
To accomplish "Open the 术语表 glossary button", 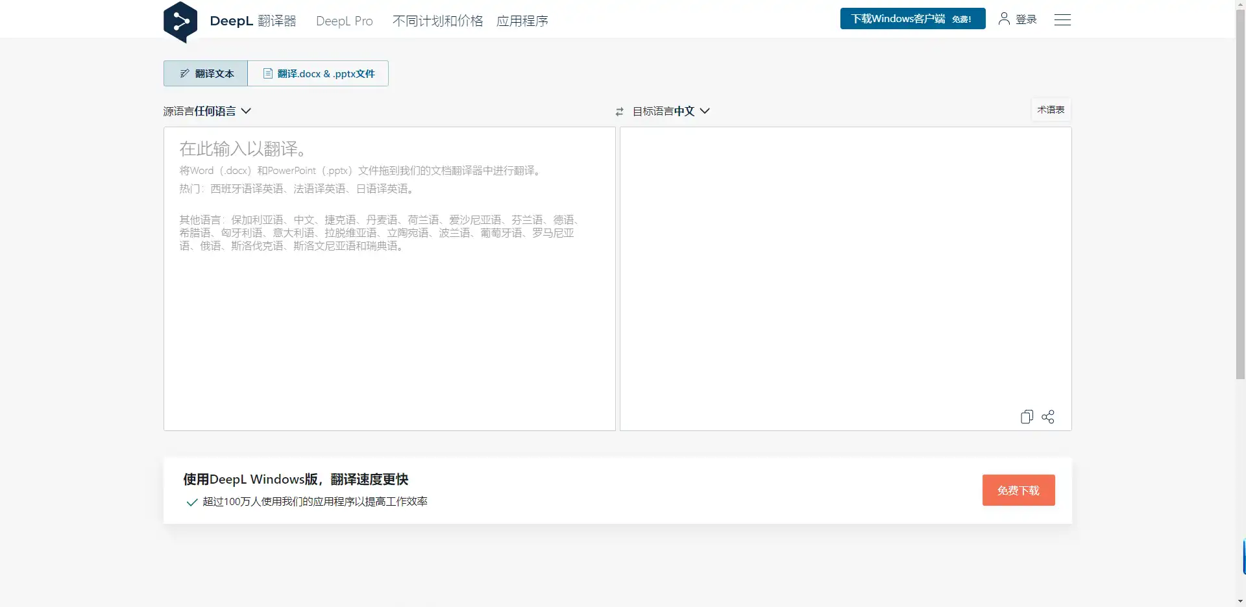I will [x=1051, y=110].
